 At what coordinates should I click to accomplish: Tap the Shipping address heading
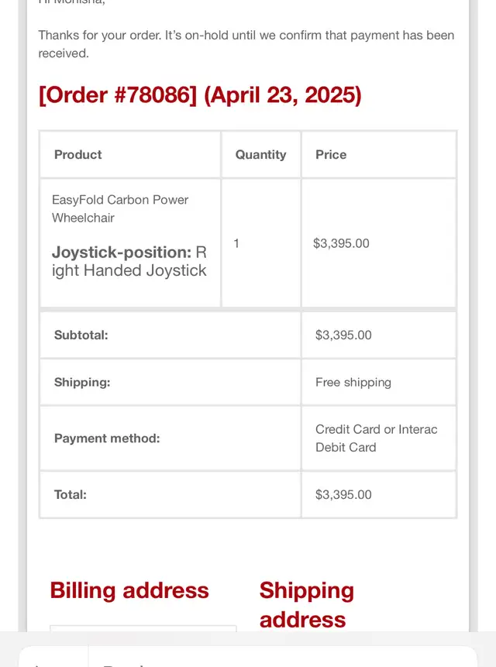(x=307, y=604)
